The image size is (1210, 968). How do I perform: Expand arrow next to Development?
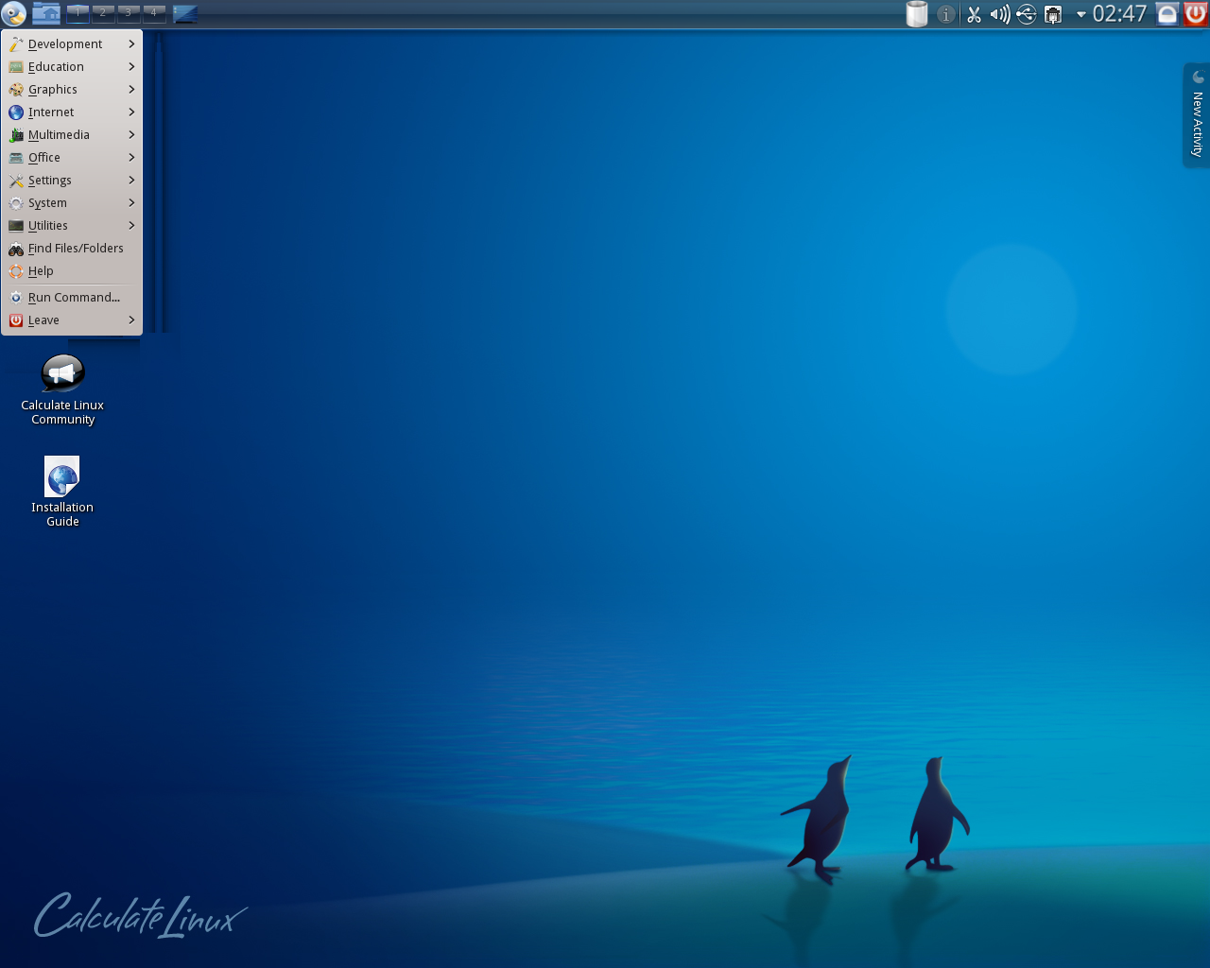[x=131, y=44]
